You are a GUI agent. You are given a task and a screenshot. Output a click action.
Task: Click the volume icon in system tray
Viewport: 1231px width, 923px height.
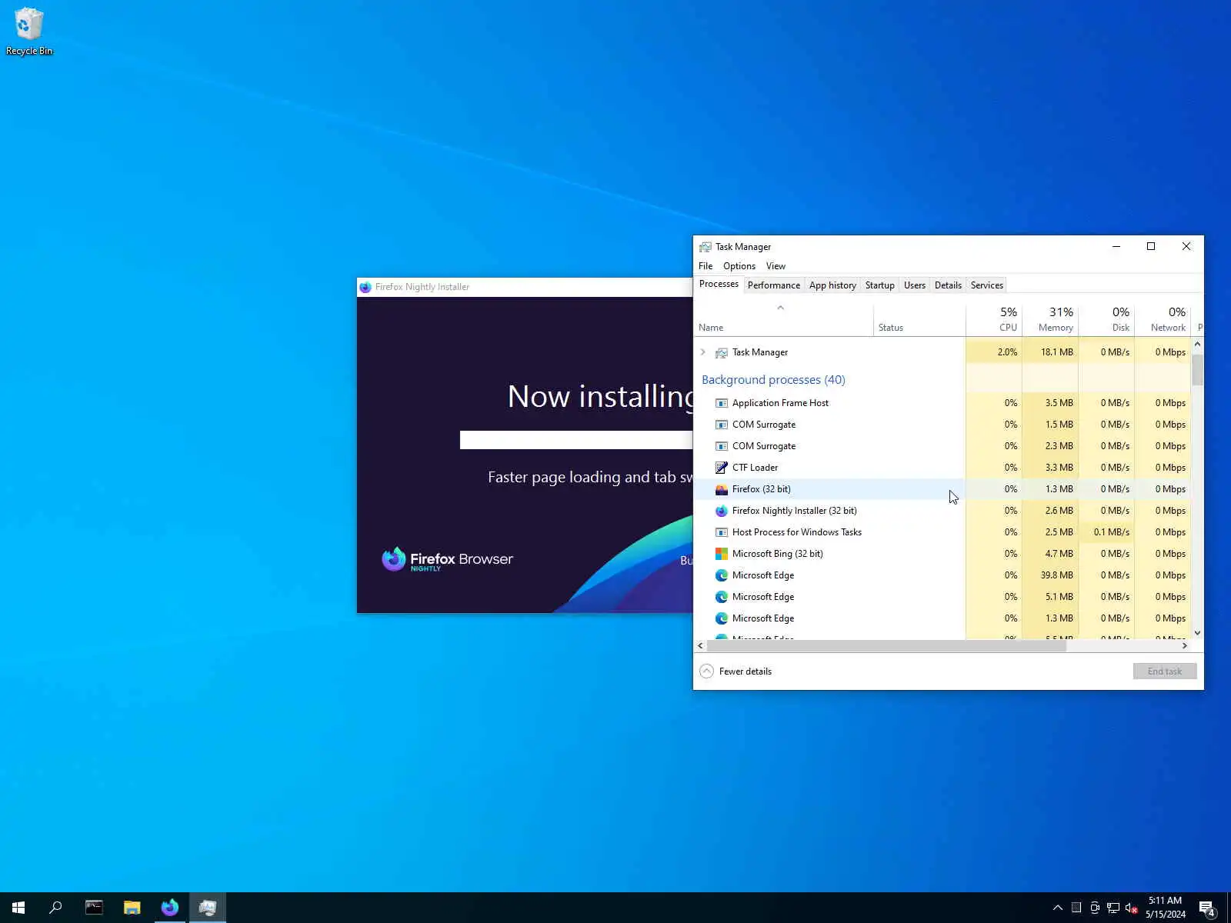[x=1131, y=908]
